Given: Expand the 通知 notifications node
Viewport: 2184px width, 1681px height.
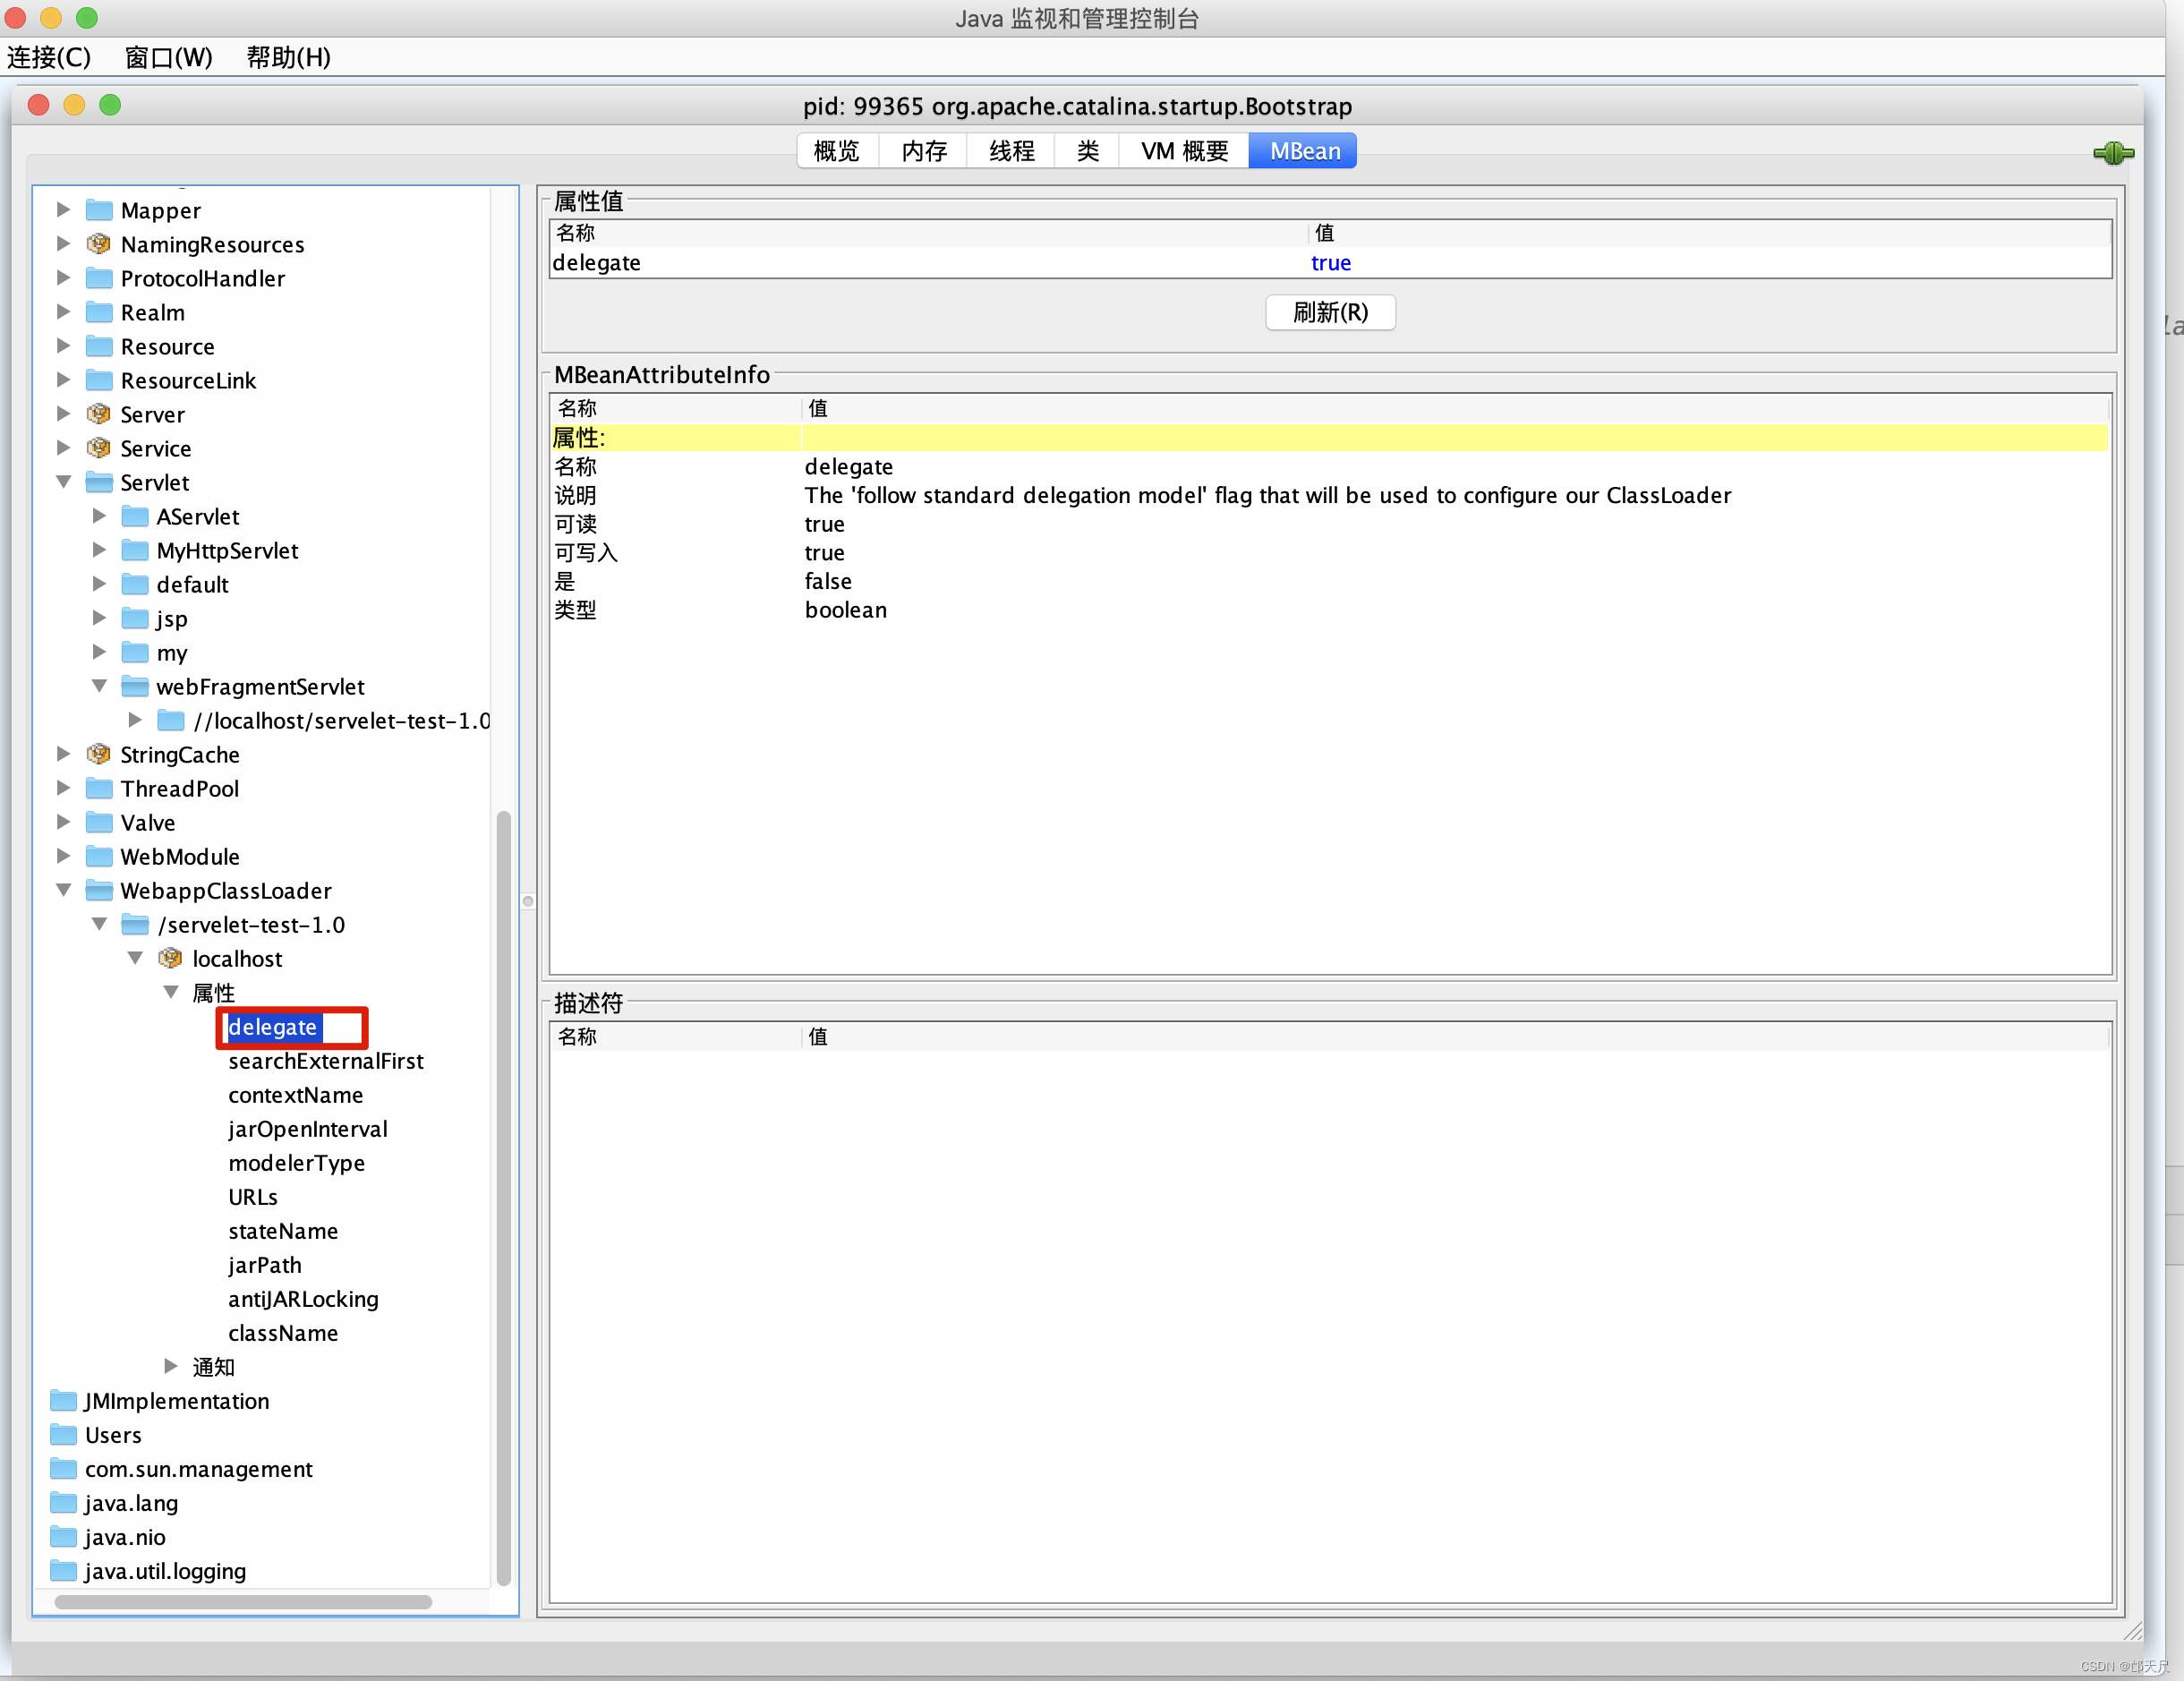Looking at the screenshot, I should 170,1366.
